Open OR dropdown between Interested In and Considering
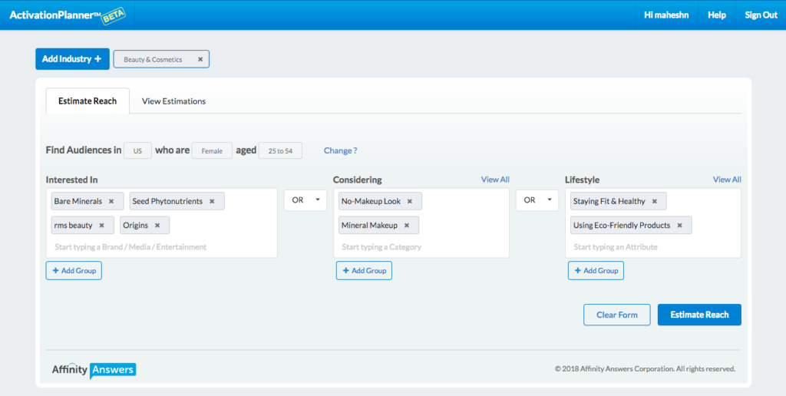The image size is (786, 396). coord(305,200)
